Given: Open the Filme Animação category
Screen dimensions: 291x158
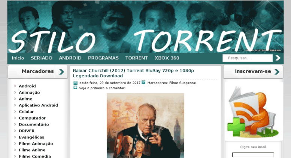Looking at the screenshot, I should (36, 143).
